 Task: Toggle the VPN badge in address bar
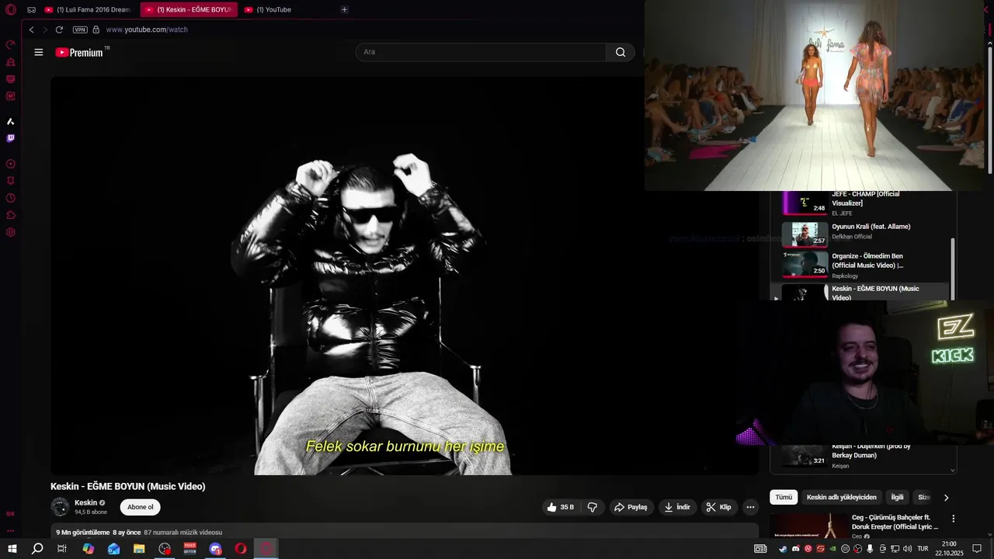point(80,30)
